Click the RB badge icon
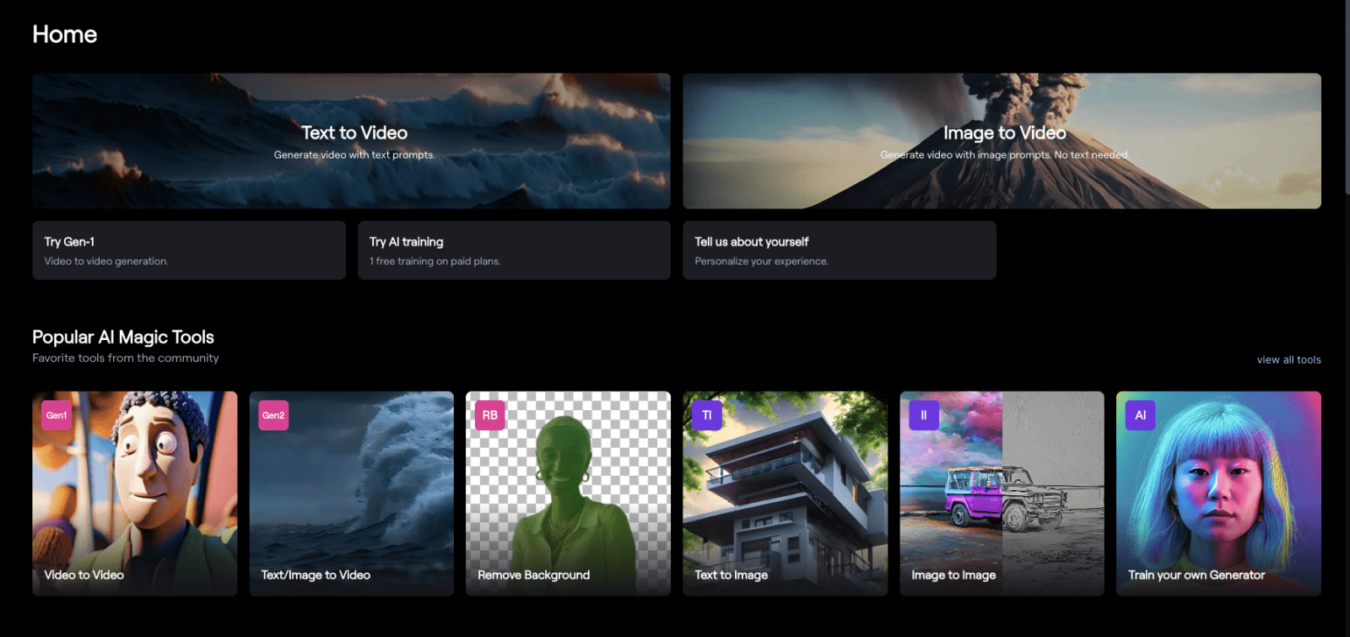Viewport: 1350px width, 637px height. point(490,415)
